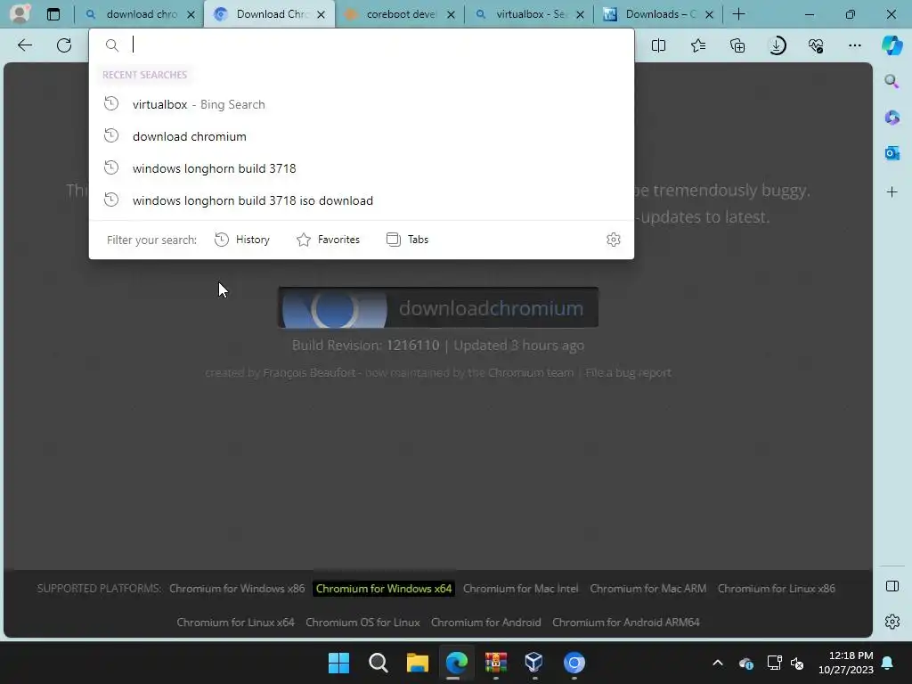Screen dimensions: 912x684
Task: Pick 'windows longhorn build 3718' suggestion
Action: [362, 168]
